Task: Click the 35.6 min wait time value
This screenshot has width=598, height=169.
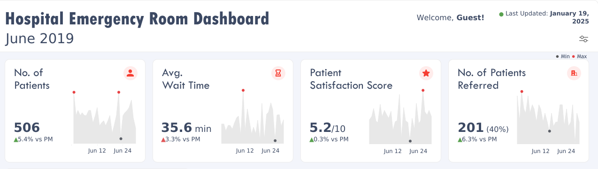Action: tap(186, 128)
